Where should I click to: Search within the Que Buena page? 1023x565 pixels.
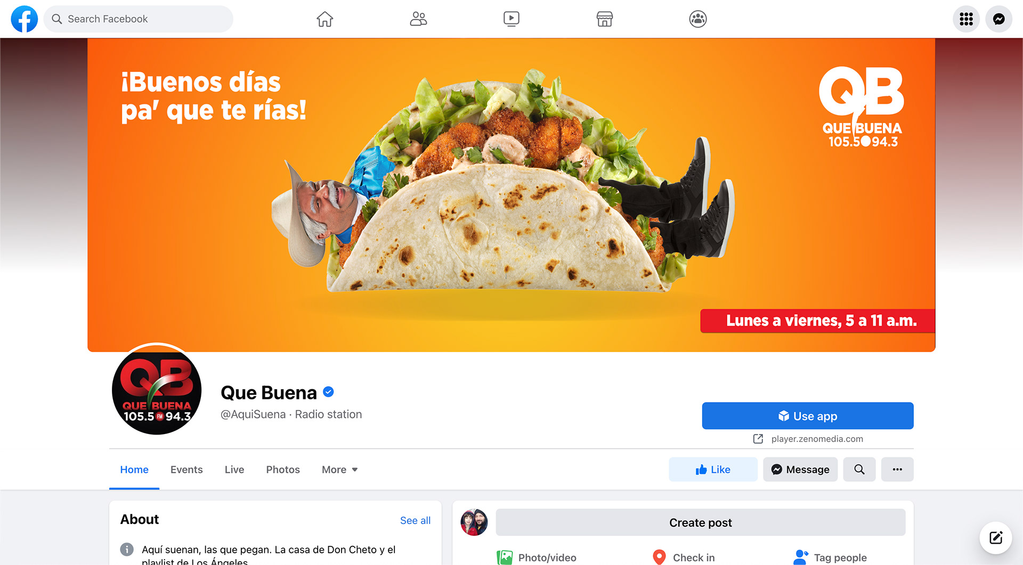coord(859,470)
